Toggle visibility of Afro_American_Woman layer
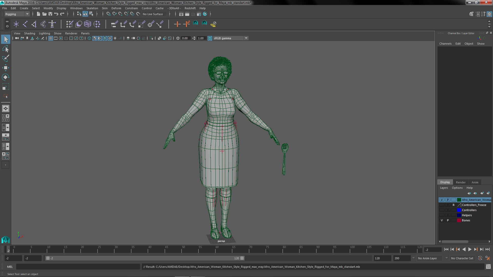493x277 pixels. coord(442,200)
